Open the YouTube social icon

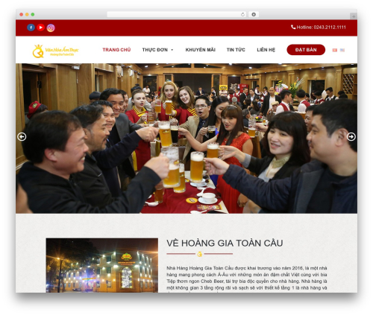coord(41,28)
